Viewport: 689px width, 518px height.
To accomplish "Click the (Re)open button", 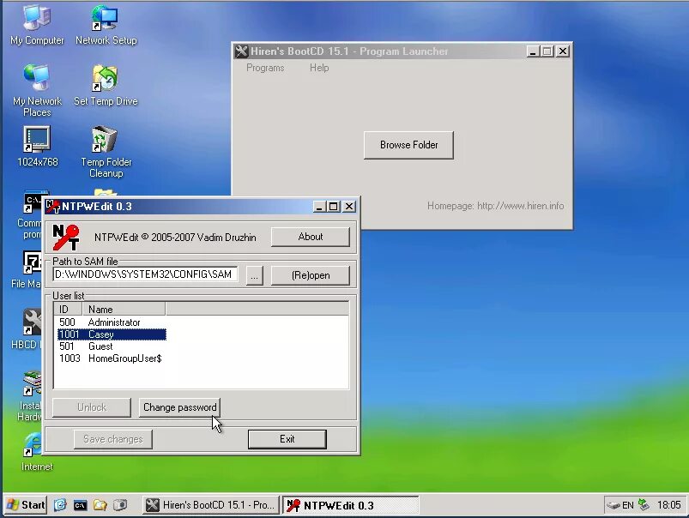I will coord(311,275).
